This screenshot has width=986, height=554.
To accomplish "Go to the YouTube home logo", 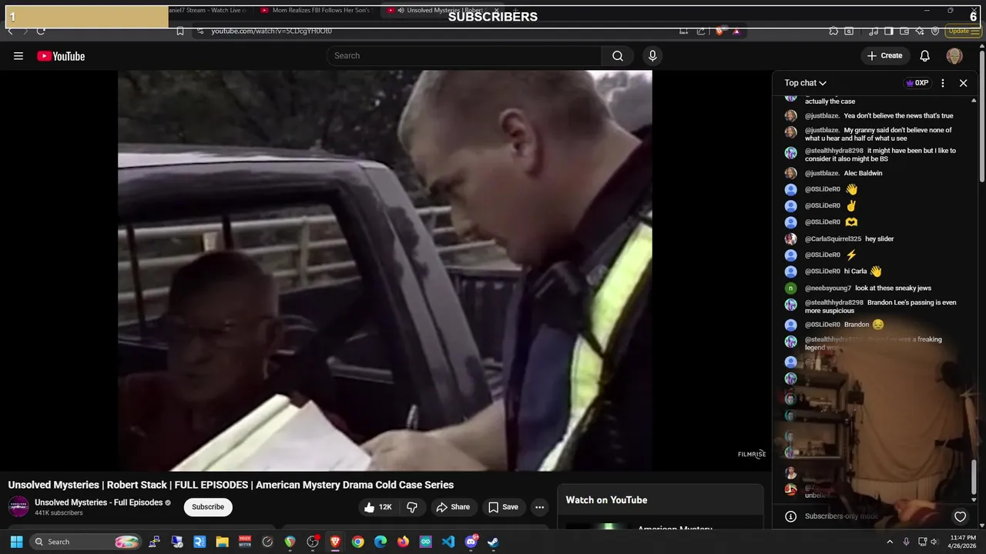I will (61, 55).
